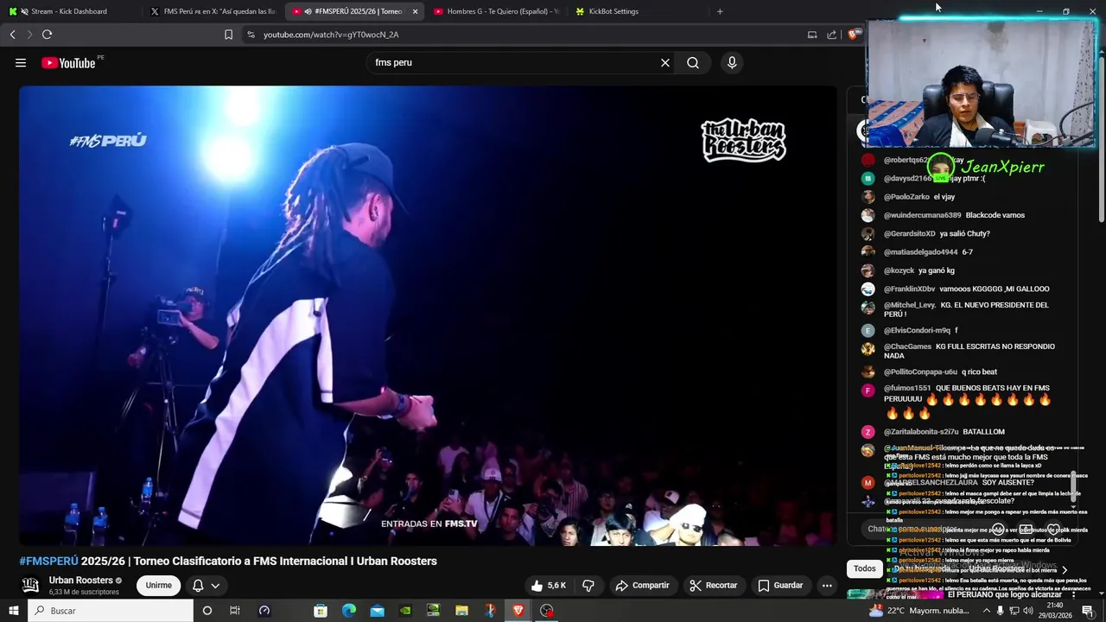The image size is (1106, 622).
Task: Open Task View on the taskbar
Action: pos(234,611)
